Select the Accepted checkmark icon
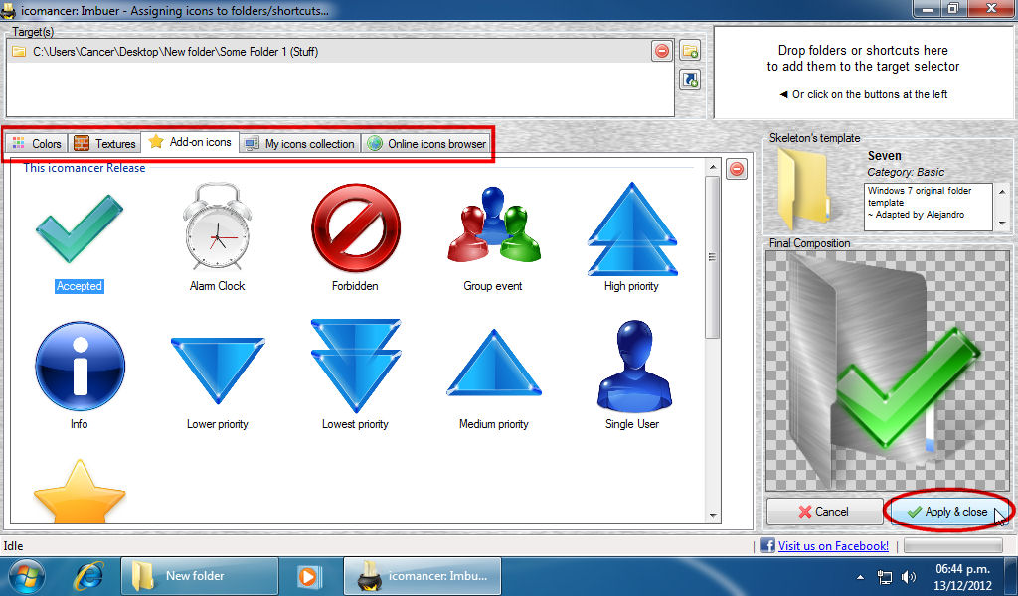Image resolution: width=1018 pixels, height=596 pixels. point(80,228)
